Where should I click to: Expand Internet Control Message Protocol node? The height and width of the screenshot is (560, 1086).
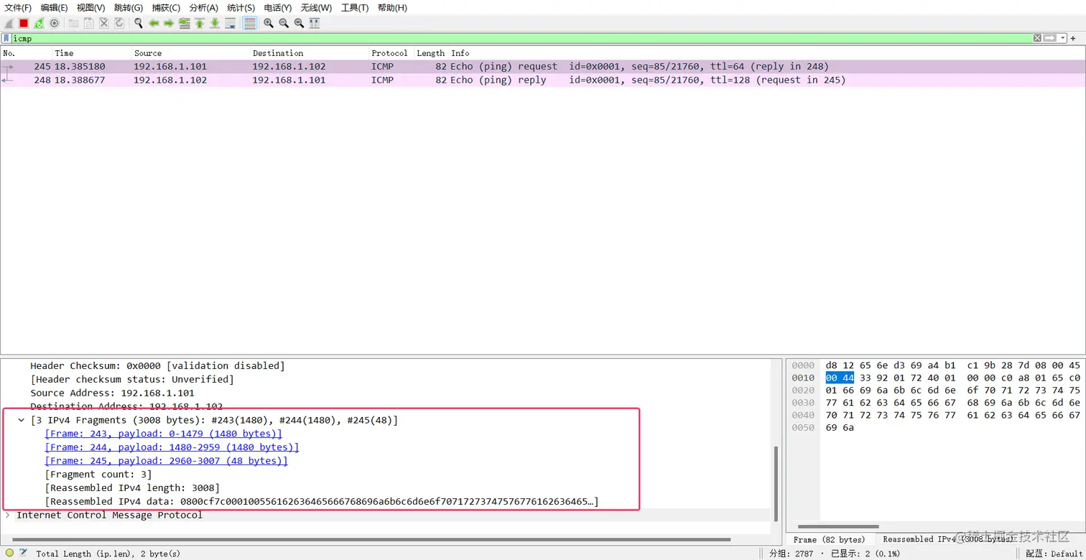click(x=7, y=515)
